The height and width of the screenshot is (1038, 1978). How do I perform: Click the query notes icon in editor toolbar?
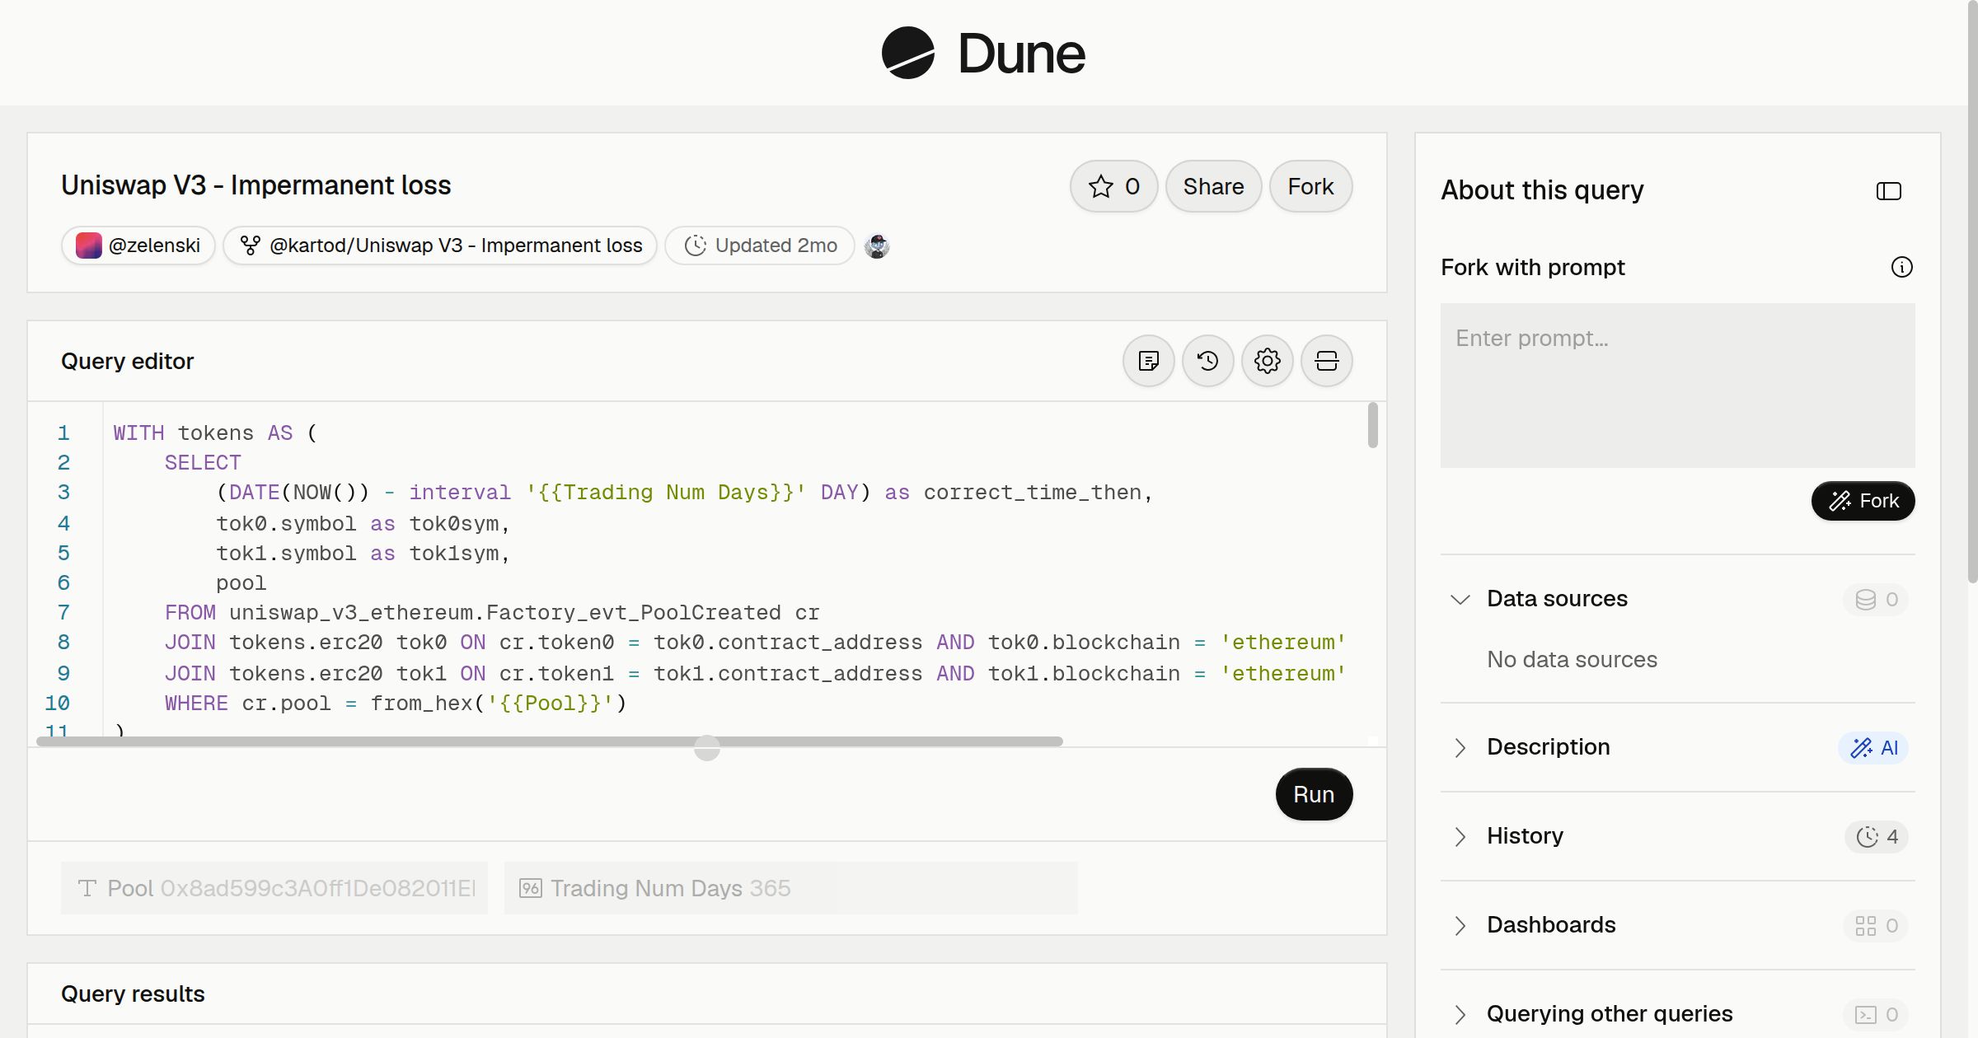[x=1148, y=361]
